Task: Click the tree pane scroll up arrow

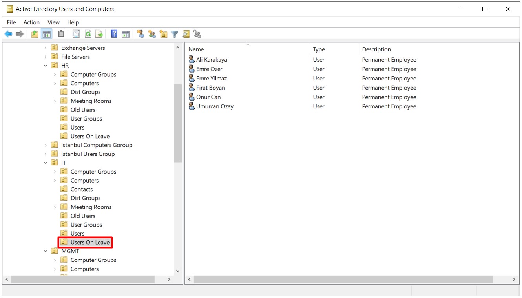Action: pos(177,48)
